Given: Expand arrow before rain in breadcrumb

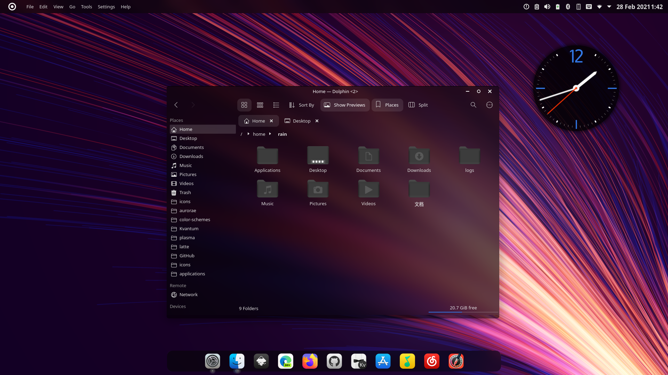Looking at the screenshot, I should pos(270,134).
